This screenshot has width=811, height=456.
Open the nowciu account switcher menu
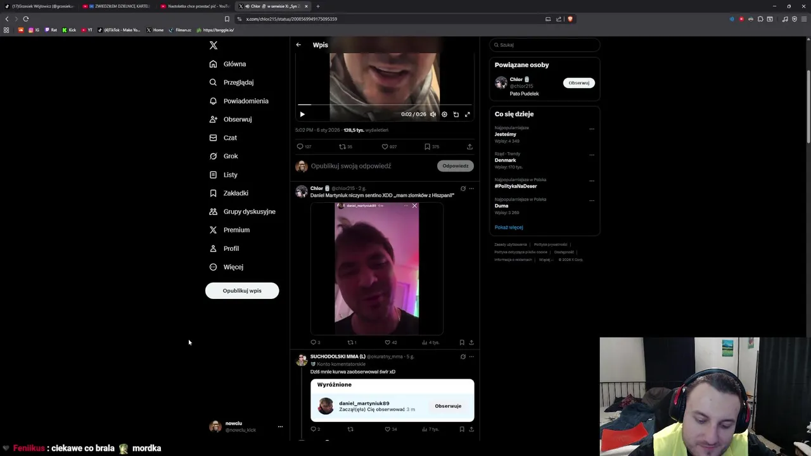(x=246, y=427)
